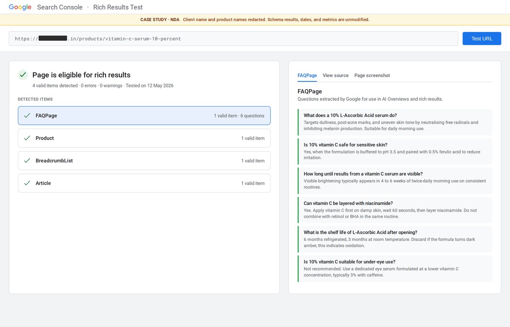Click the checkmark icon next to BreadcrumbList
Image resolution: width=510 pixels, height=327 pixels.
coord(27,161)
